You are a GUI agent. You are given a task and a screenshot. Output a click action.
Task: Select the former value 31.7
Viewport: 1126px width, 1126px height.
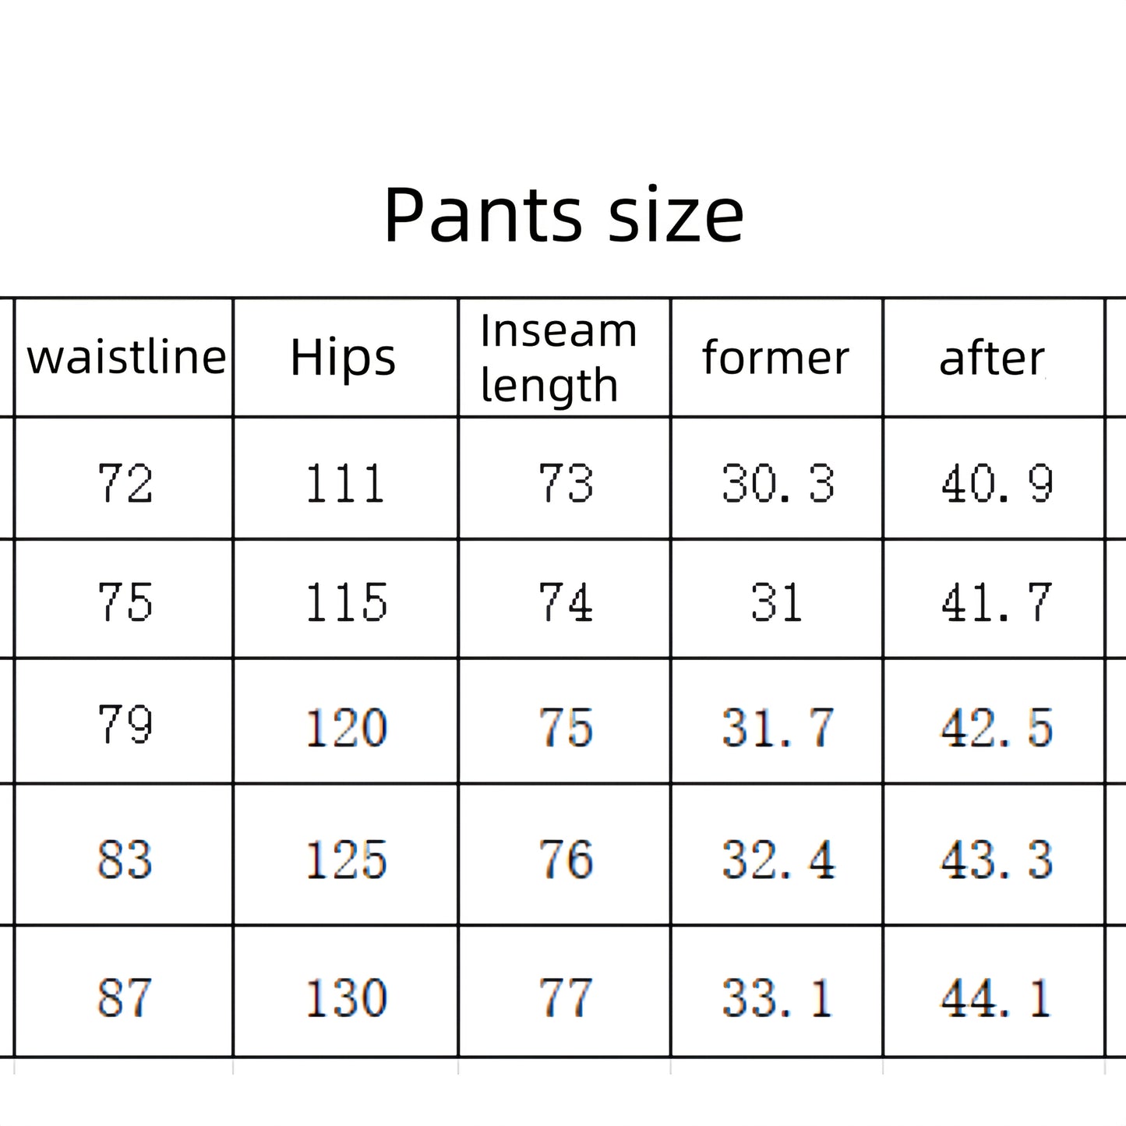tap(778, 728)
